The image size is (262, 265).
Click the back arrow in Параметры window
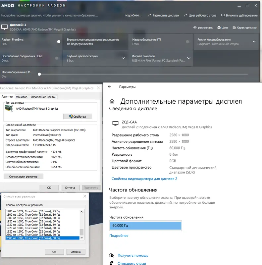tap(110, 87)
